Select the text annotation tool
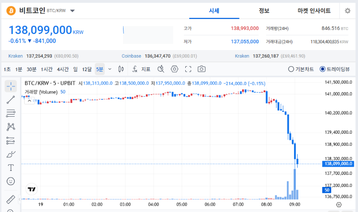This screenshot has height=212, width=358. coord(11,168)
